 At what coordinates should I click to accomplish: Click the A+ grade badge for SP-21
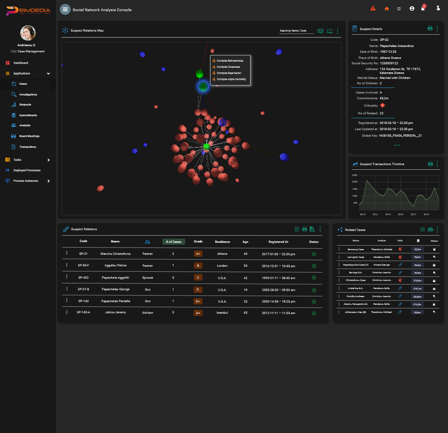click(x=198, y=254)
